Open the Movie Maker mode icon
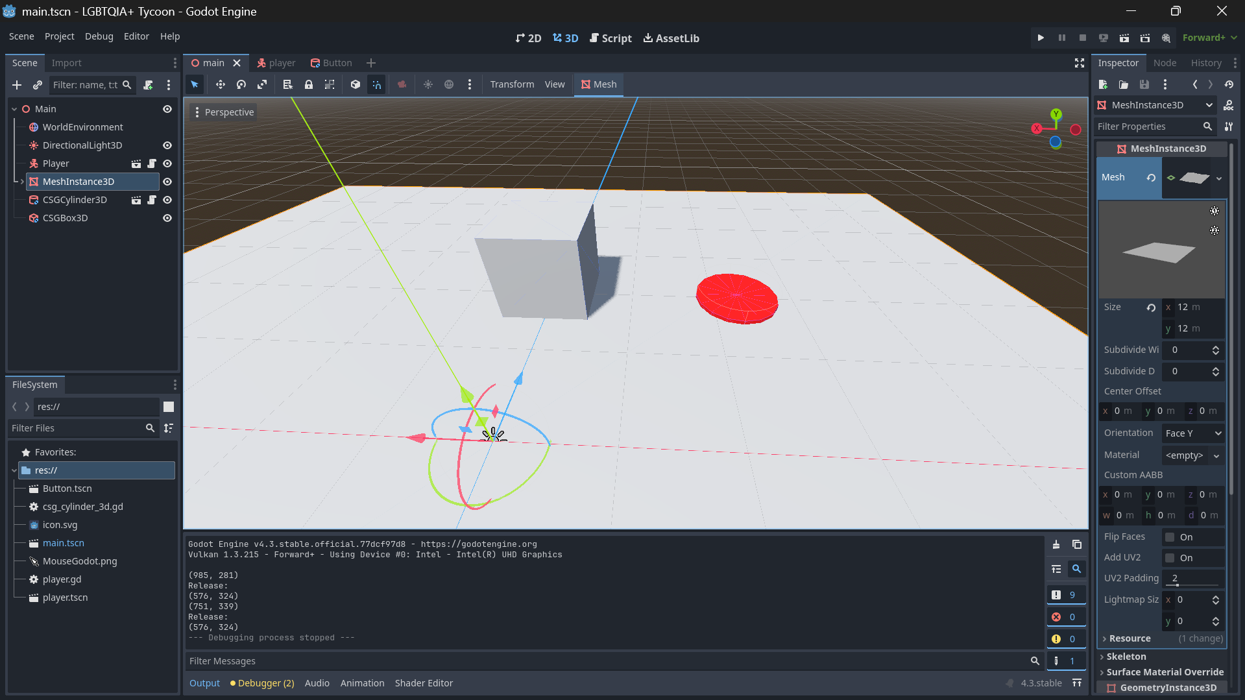Screen dimensions: 1245x700 [1166, 38]
